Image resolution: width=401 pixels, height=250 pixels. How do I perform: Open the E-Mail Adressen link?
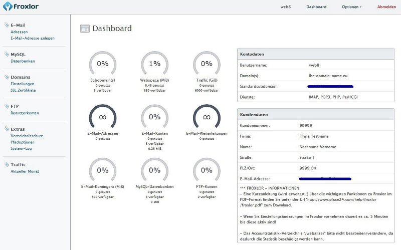coord(19,32)
